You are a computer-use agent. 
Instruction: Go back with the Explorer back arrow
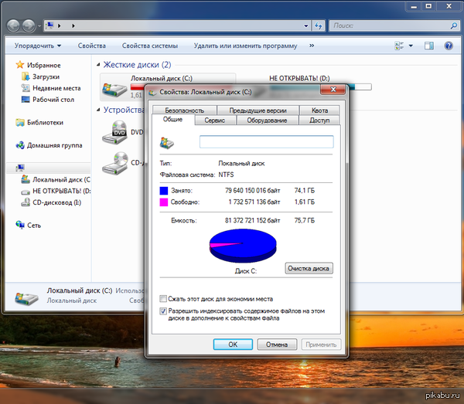[13, 25]
